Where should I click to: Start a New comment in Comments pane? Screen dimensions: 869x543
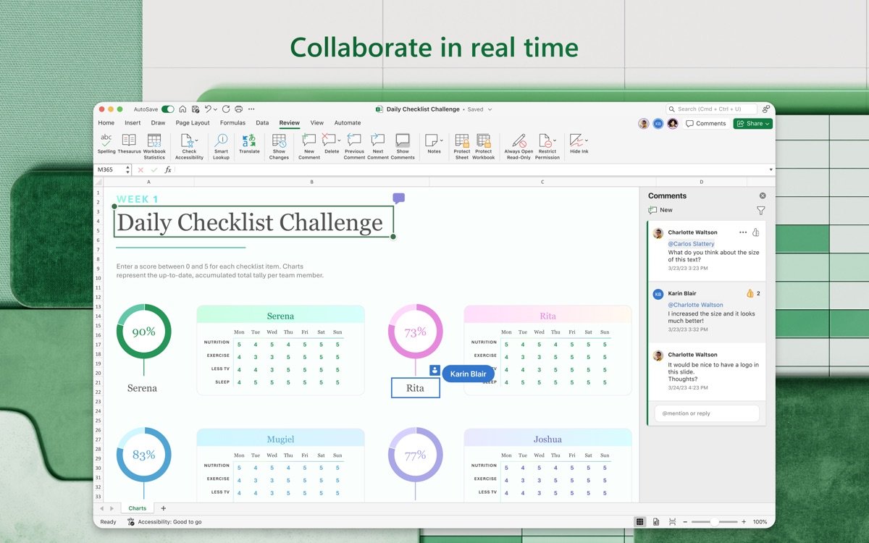[660, 210]
